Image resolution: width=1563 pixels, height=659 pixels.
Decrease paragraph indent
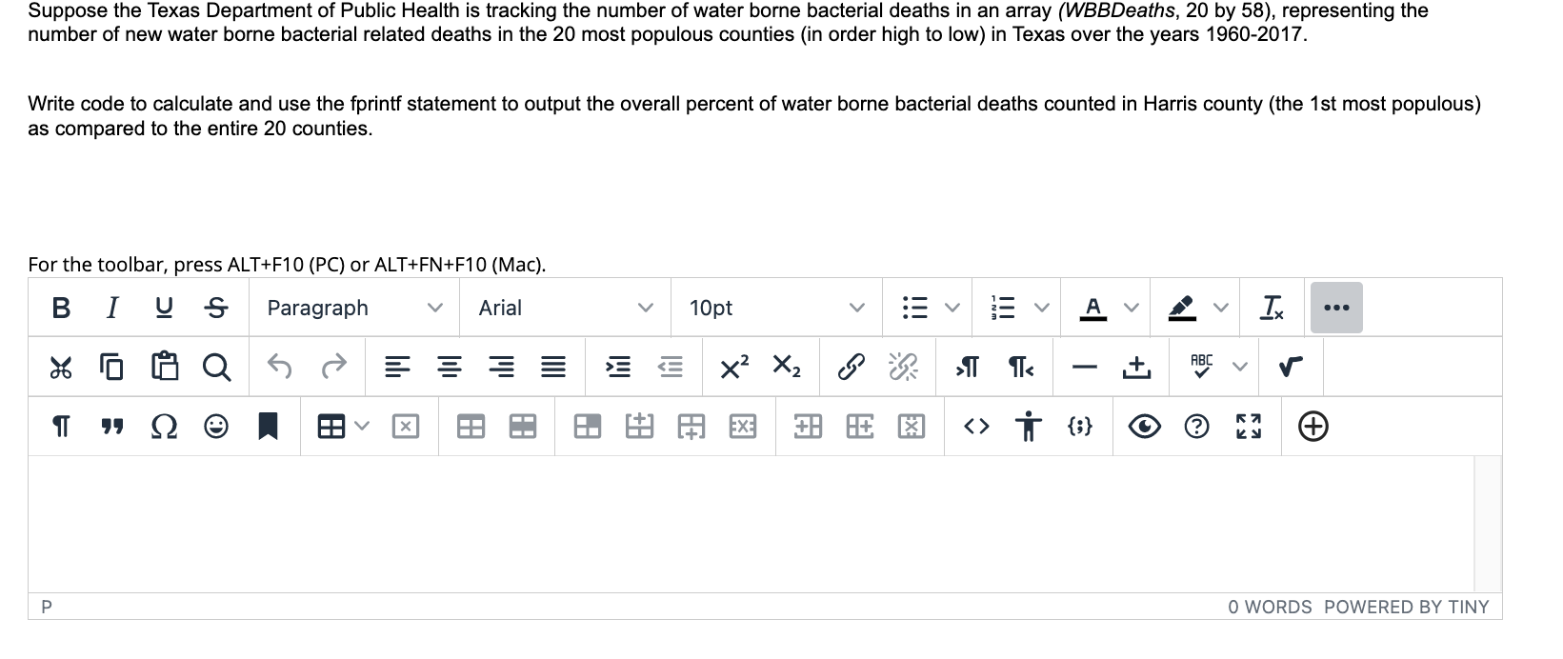pos(671,367)
